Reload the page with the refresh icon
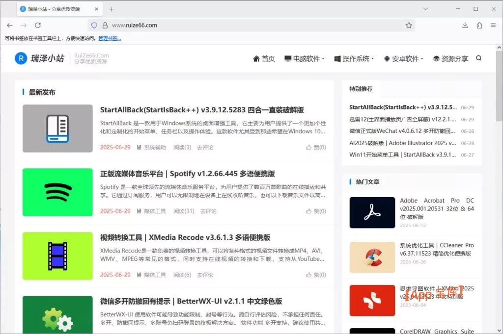This screenshot has height=334, width=503. [x=38, y=25]
